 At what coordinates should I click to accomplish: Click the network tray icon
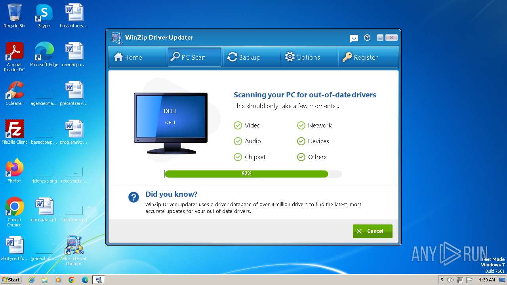click(x=460, y=280)
